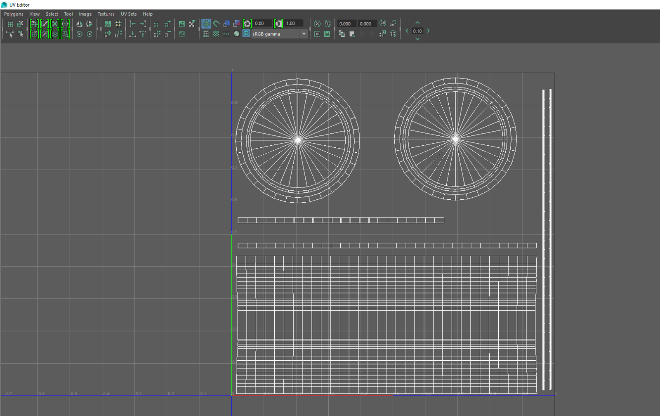Copy UV values with the copy icon

tap(342, 33)
